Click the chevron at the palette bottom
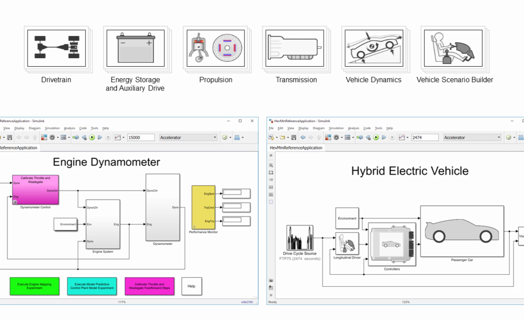This screenshot has height=320, width=524. (271, 295)
